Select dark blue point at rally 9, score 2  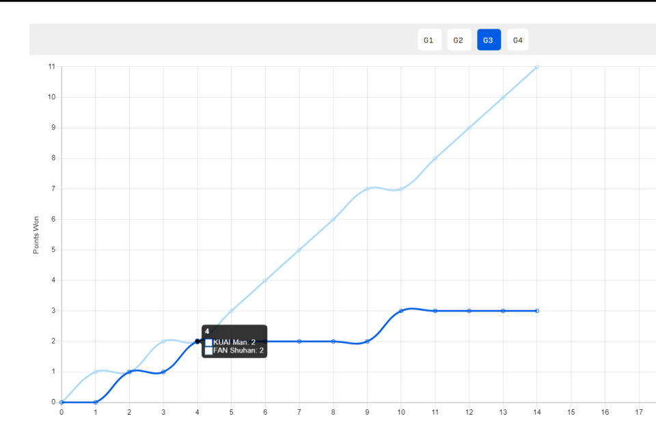click(368, 342)
